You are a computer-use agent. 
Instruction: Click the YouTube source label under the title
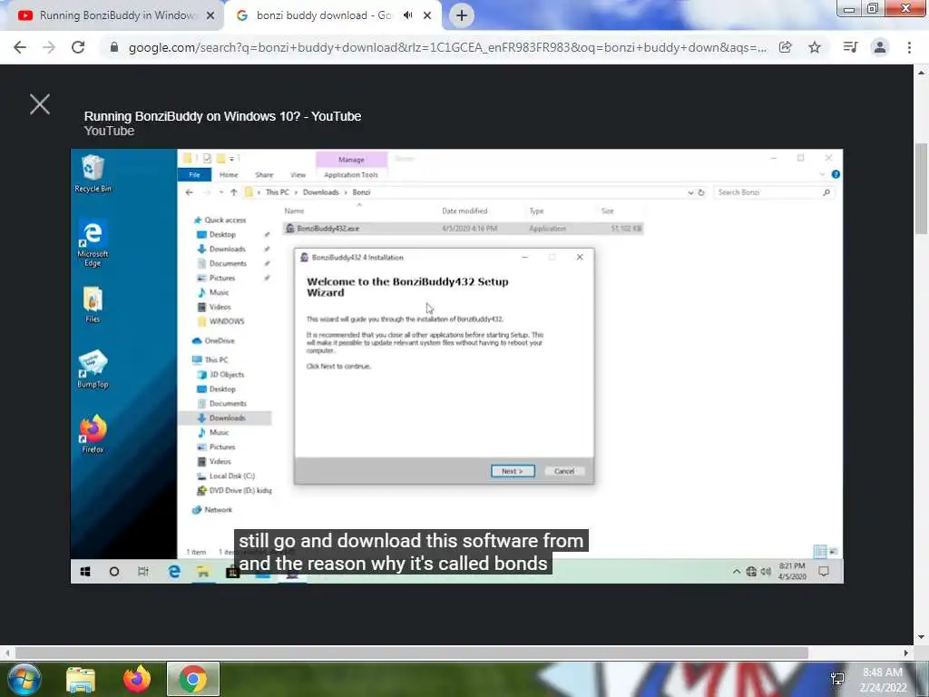109,131
